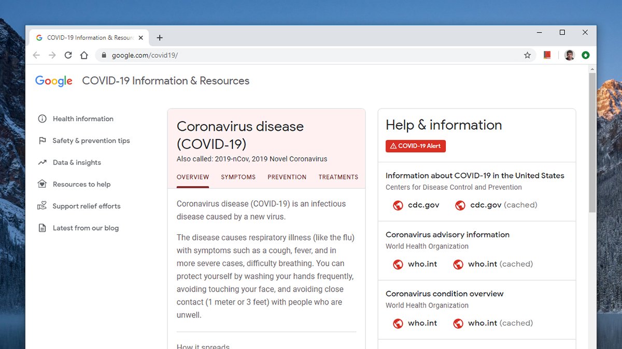The image size is (622, 349).
Task: Click the green update arrow icon
Action: [x=585, y=55]
